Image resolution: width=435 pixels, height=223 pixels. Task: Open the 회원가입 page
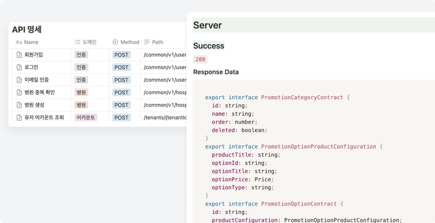click(x=34, y=54)
